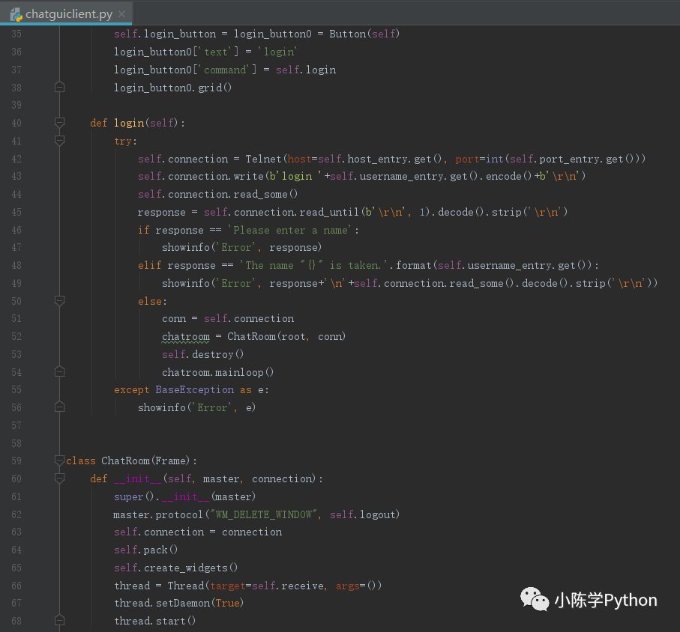Collapse the class ChatRoom fold marker
This screenshot has height=632, width=680.
(60, 461)
